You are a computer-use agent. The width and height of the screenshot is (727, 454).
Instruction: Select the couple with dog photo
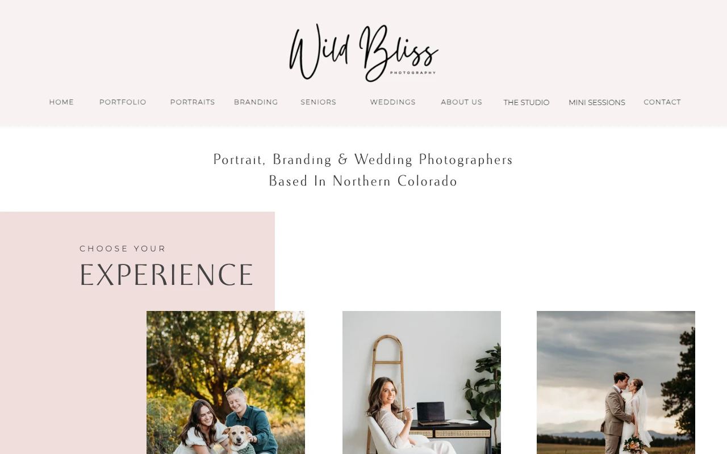coord(225,382)
